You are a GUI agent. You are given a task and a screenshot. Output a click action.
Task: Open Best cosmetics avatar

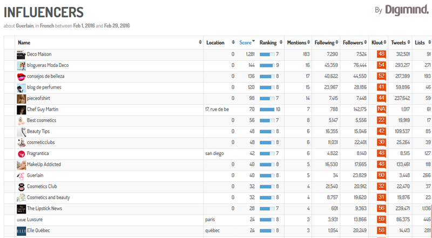[21, 121]
